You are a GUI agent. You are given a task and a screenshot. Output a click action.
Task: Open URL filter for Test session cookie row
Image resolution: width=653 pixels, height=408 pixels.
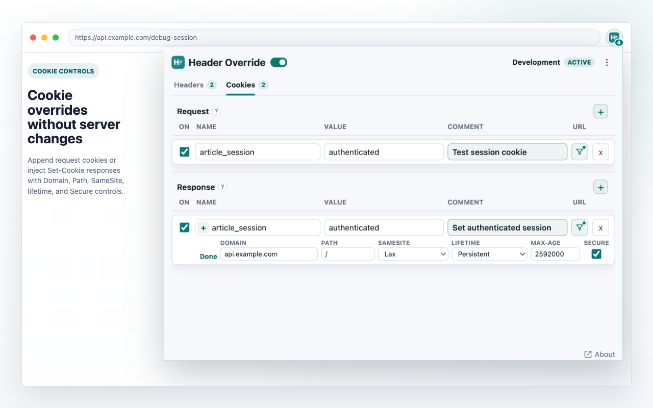(x=580, y=152)
